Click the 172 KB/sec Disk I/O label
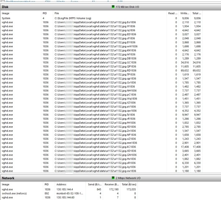The height and width of the screenshot is (200, 221). tap(127, 7)
